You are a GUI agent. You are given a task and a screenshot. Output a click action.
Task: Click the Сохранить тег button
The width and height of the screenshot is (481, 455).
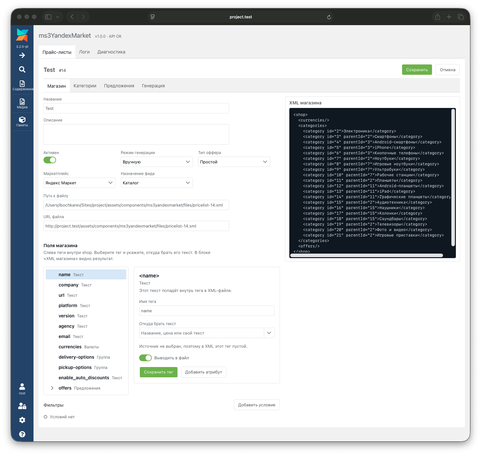[159, 372]
